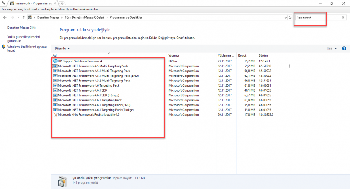This screenshot has width=350, height=189.
Task: Switch to the framework - Programlar tab
Action: coord(33,3)
